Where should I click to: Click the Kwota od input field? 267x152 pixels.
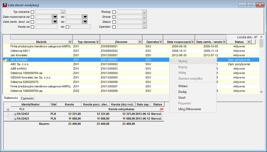(x=47, y=27)
